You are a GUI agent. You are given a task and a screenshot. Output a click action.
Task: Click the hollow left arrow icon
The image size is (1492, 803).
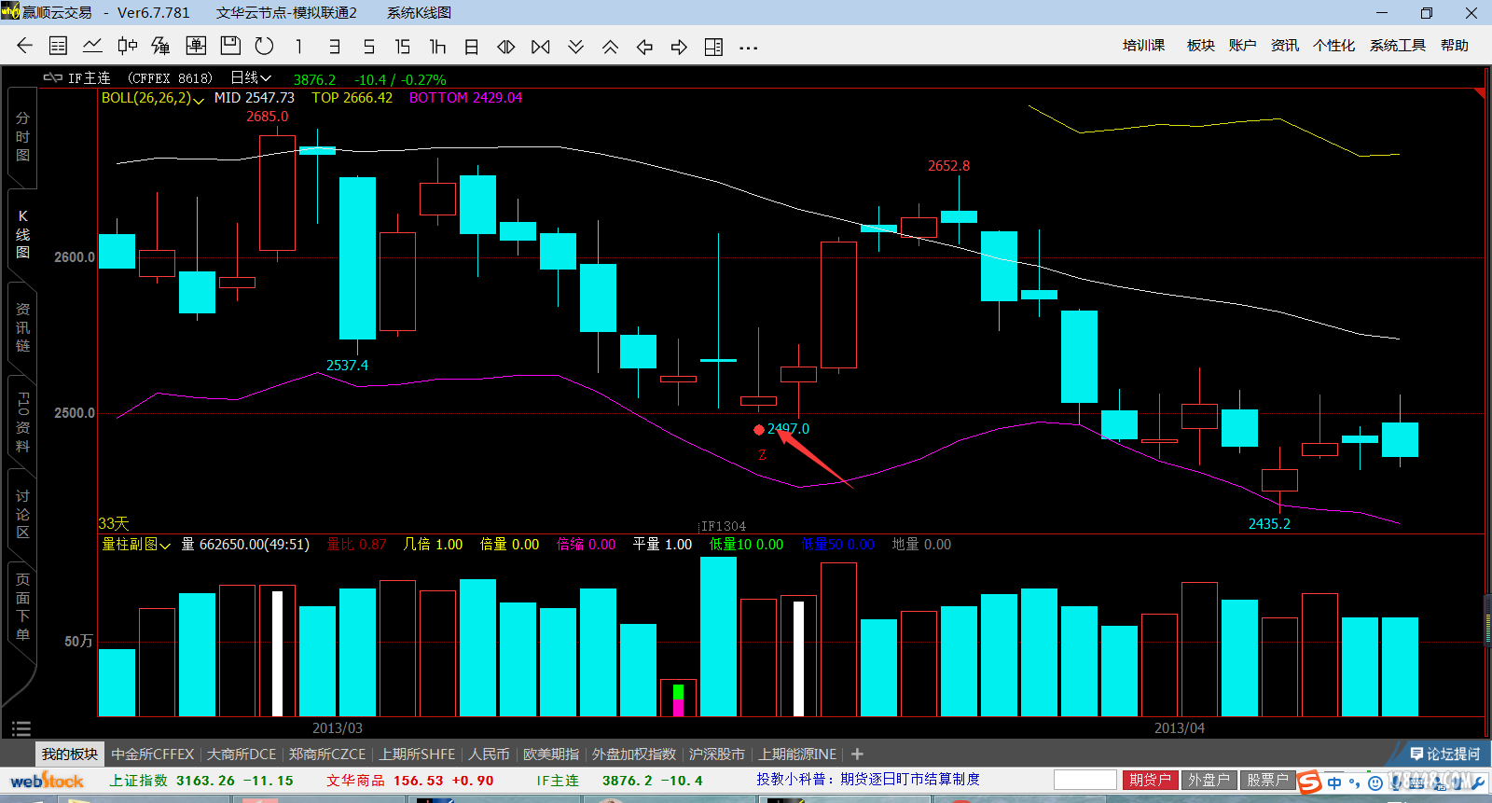(644, 47)
